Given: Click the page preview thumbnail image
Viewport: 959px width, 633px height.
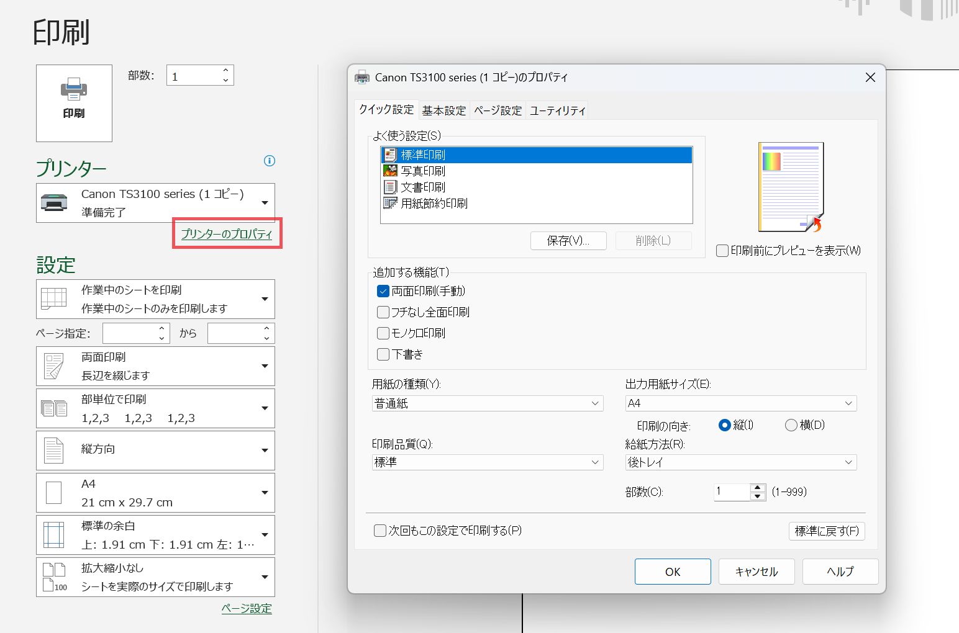Looking at the screenshot, I should [x=791, y=187].
